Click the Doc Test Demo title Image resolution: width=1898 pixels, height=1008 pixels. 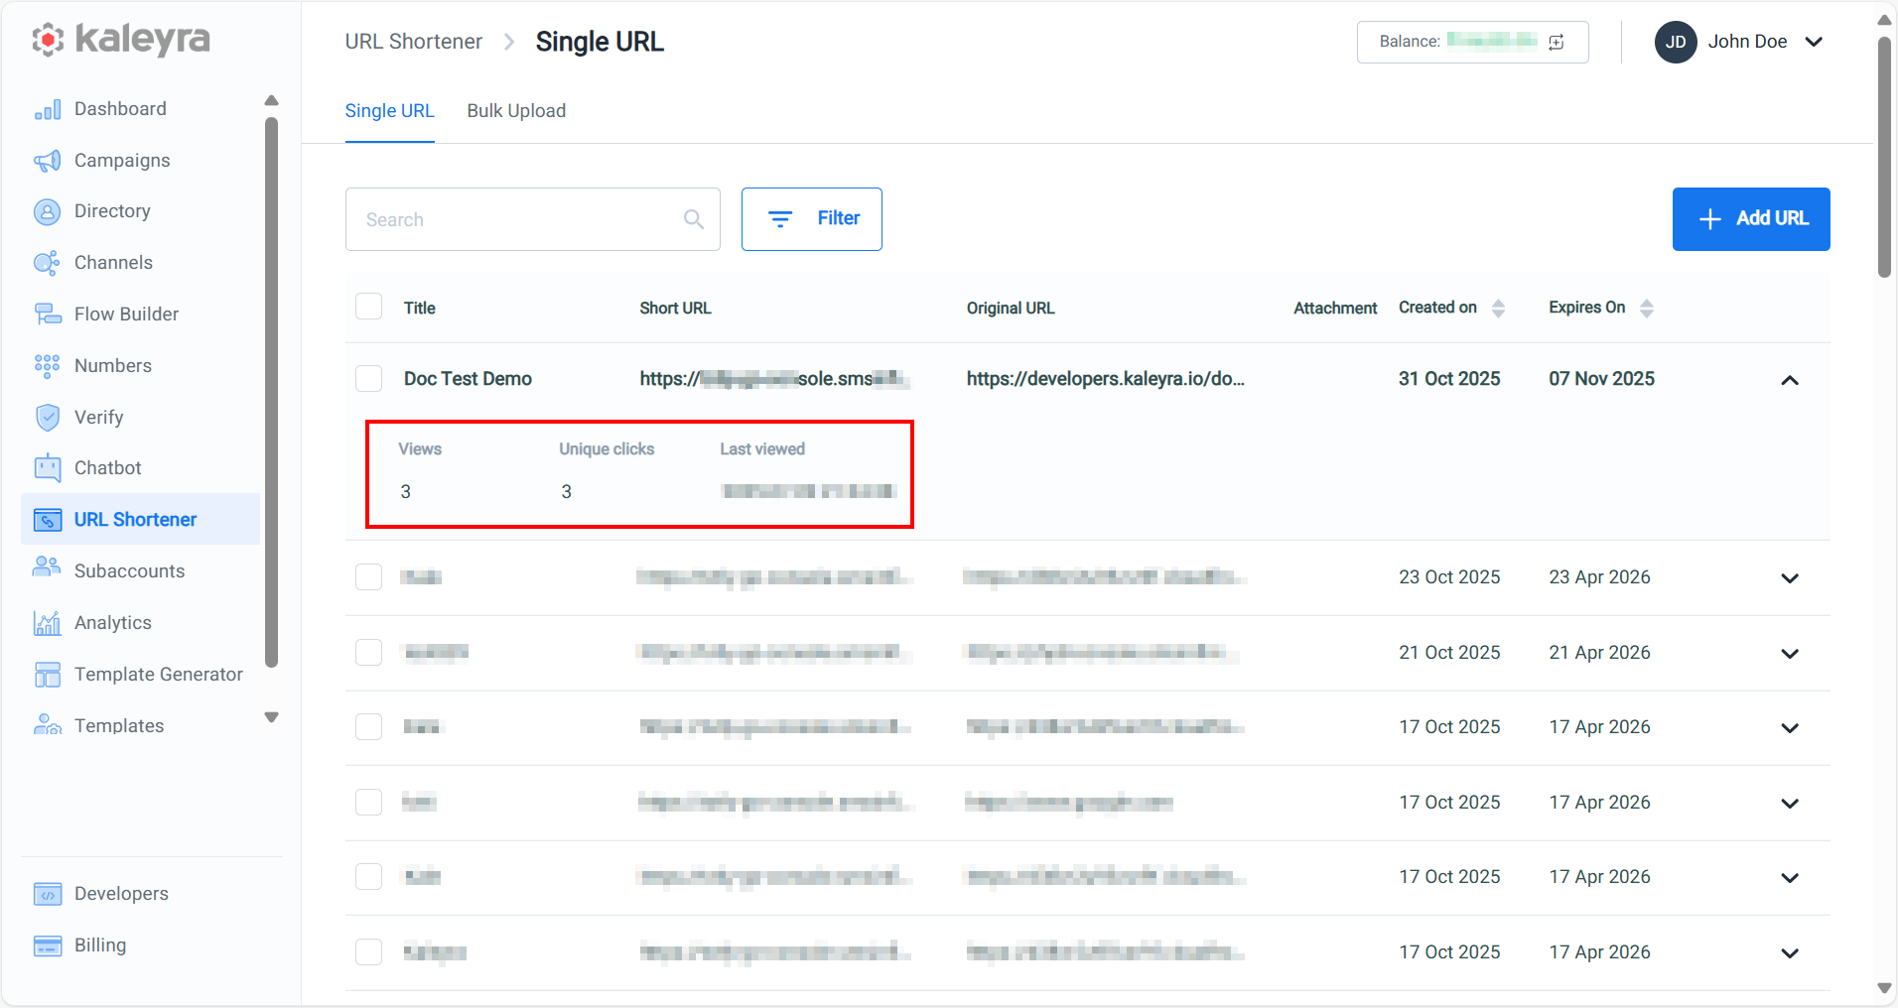468,379
